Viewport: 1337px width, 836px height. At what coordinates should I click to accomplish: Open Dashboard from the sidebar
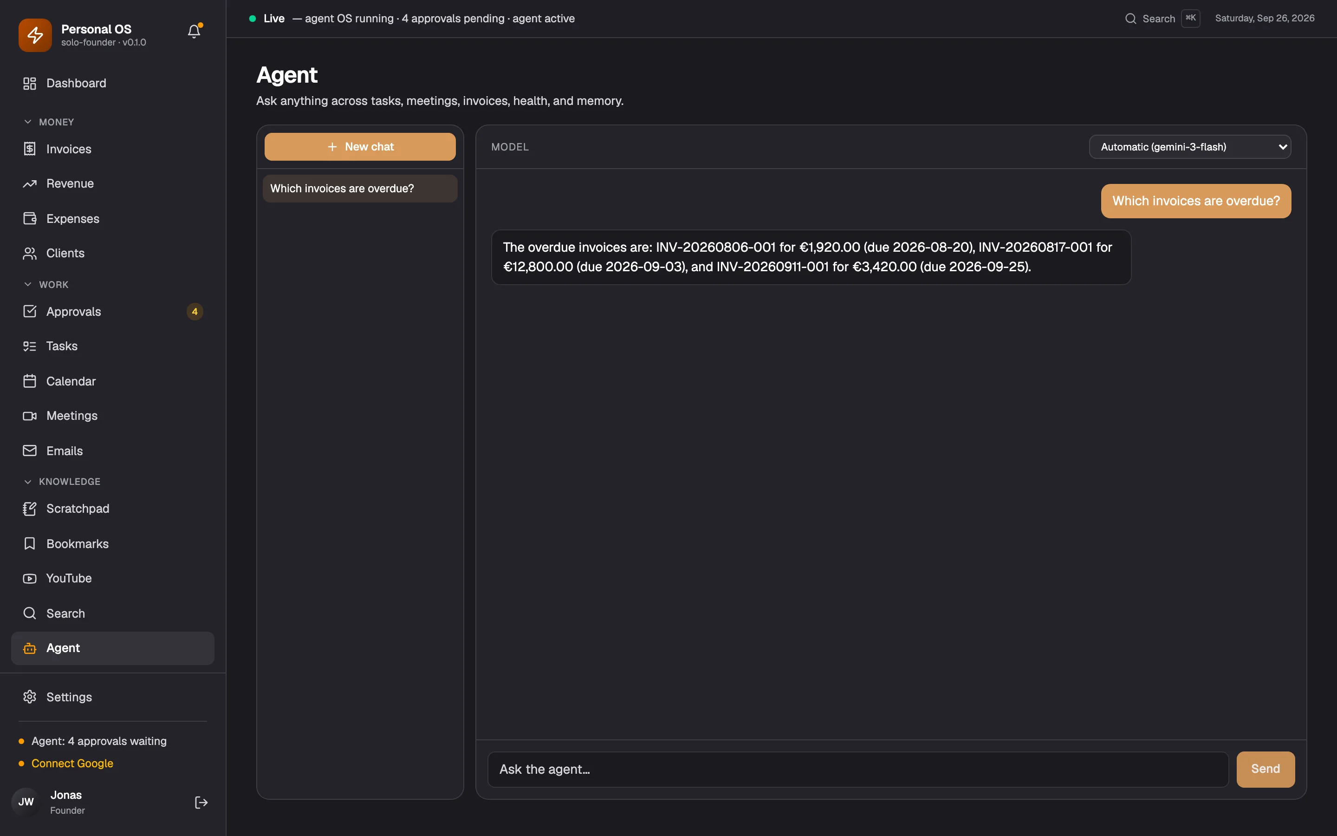tap(112, 84)
